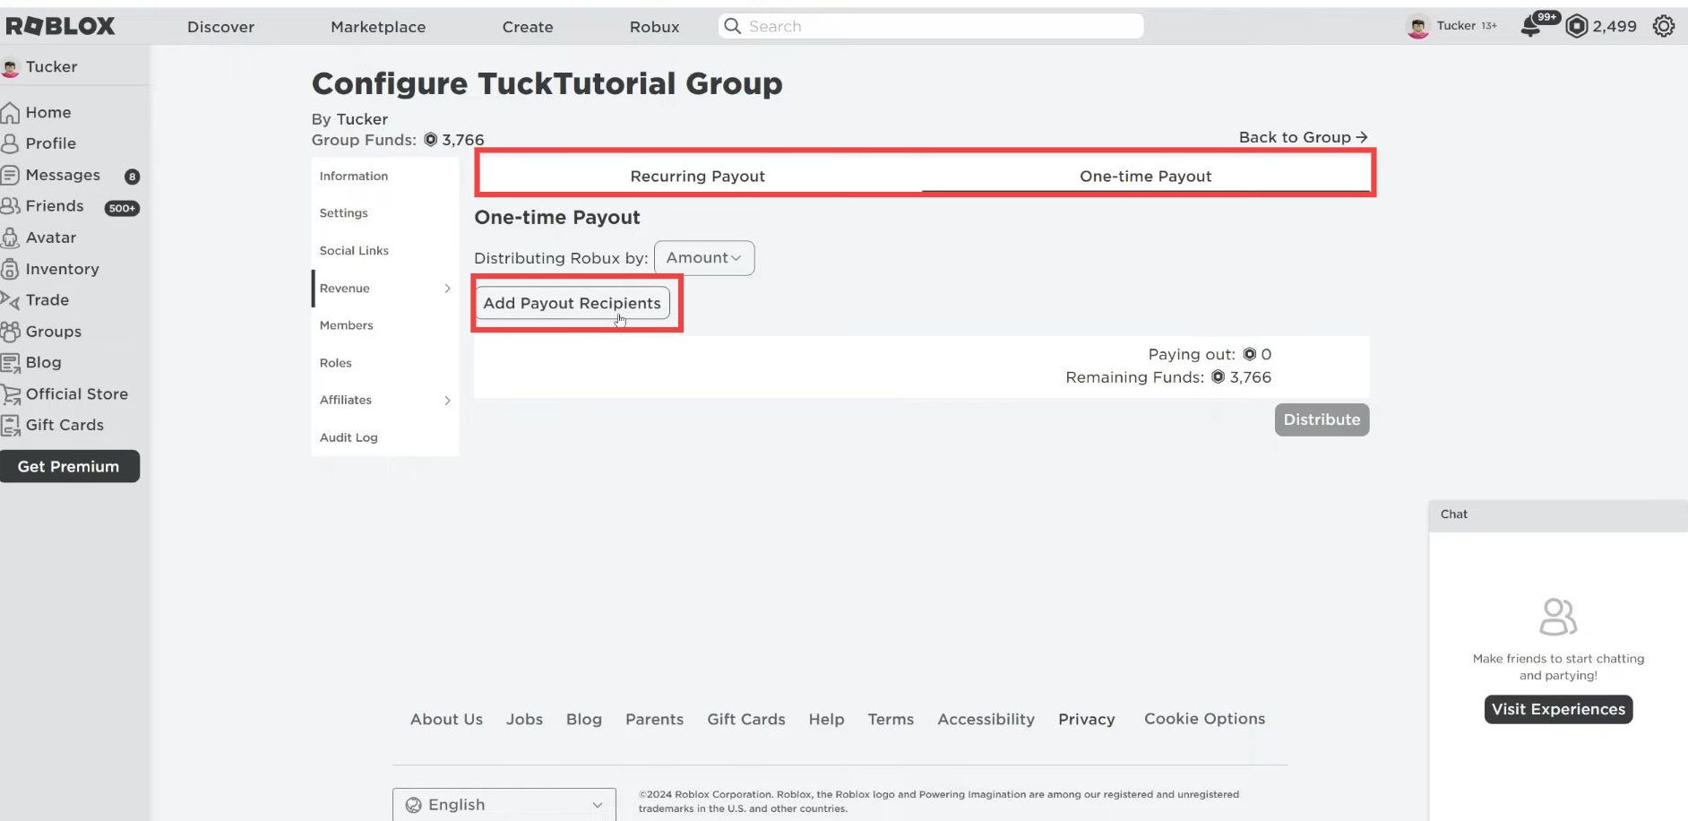Open the Distributing Robux by Amount dropdown

point(704,258)
